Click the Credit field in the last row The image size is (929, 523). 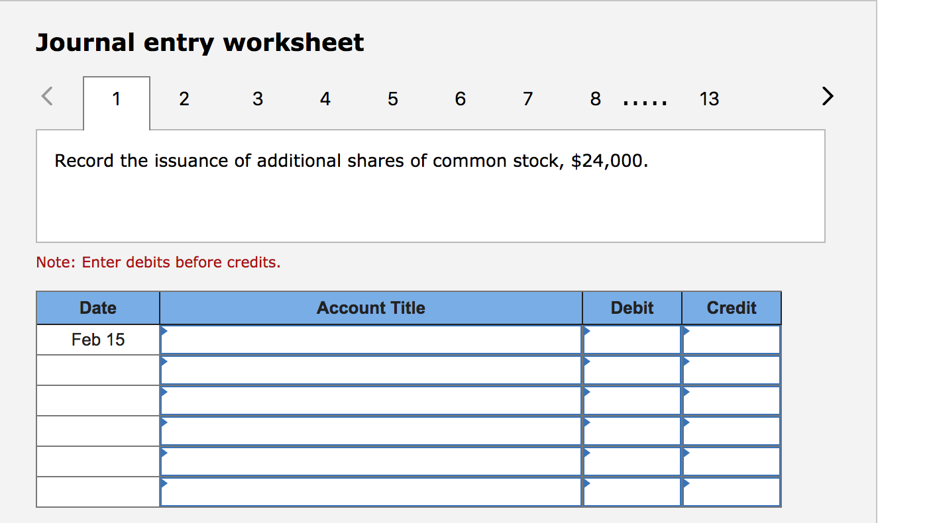pos(732,492)
